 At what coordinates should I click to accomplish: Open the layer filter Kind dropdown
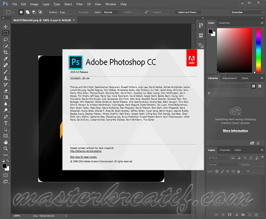pos(218,158)
